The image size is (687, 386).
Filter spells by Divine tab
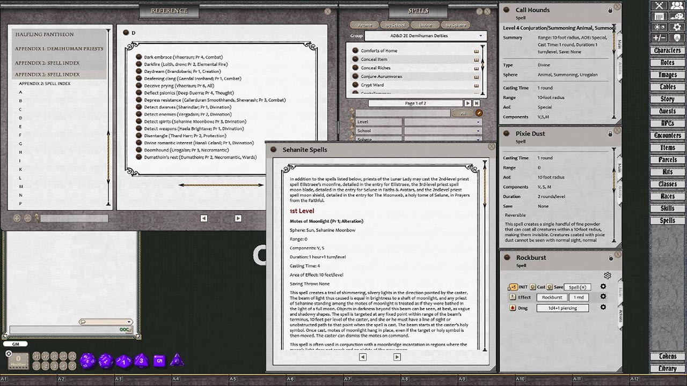click(x=426, y=25)
